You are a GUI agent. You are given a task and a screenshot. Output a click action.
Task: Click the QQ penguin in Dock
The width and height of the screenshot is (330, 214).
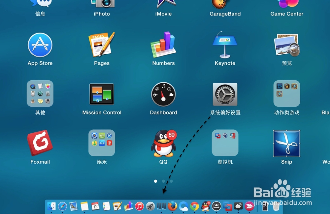[x=206, y=206]
